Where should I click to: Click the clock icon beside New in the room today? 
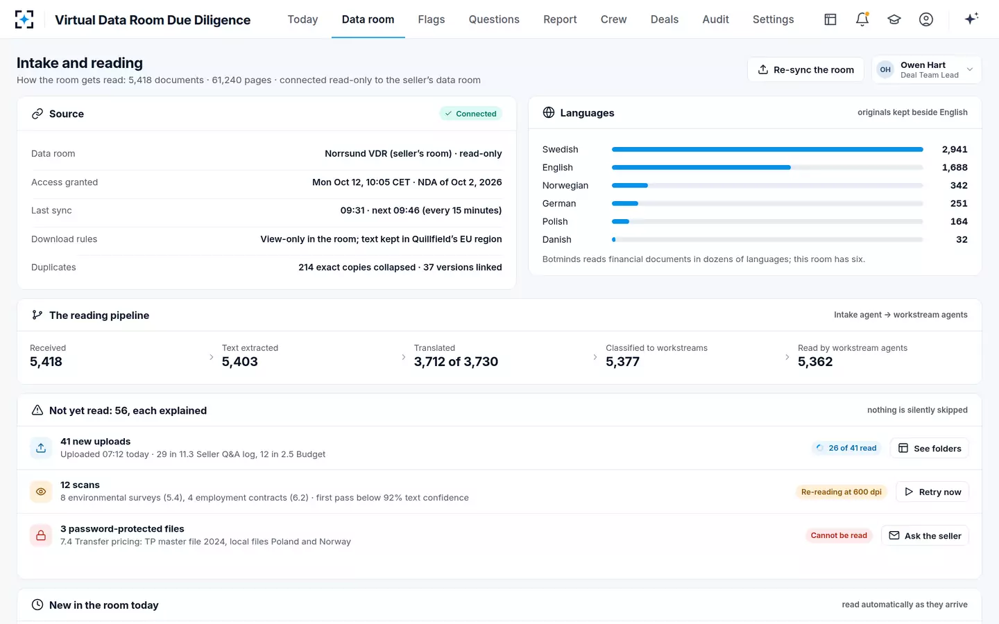(x=37, y=605)
